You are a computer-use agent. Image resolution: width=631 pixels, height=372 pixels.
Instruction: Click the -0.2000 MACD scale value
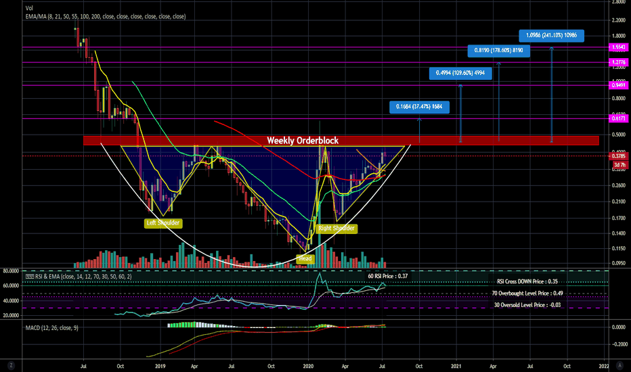[x=619, y=344]
